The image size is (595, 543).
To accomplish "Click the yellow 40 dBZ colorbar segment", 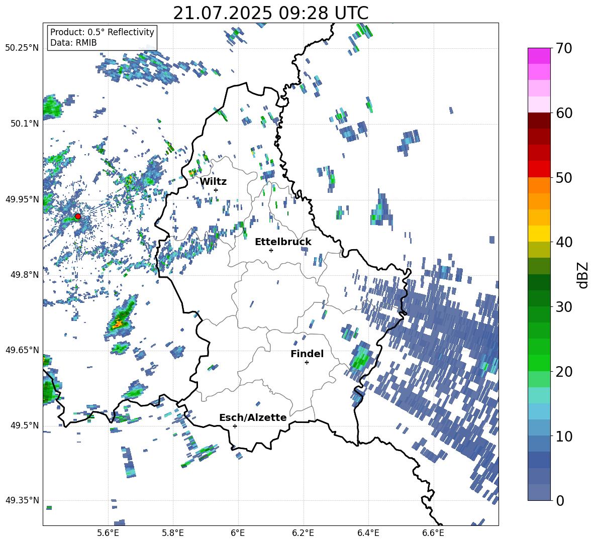I will tap(539, 234).
